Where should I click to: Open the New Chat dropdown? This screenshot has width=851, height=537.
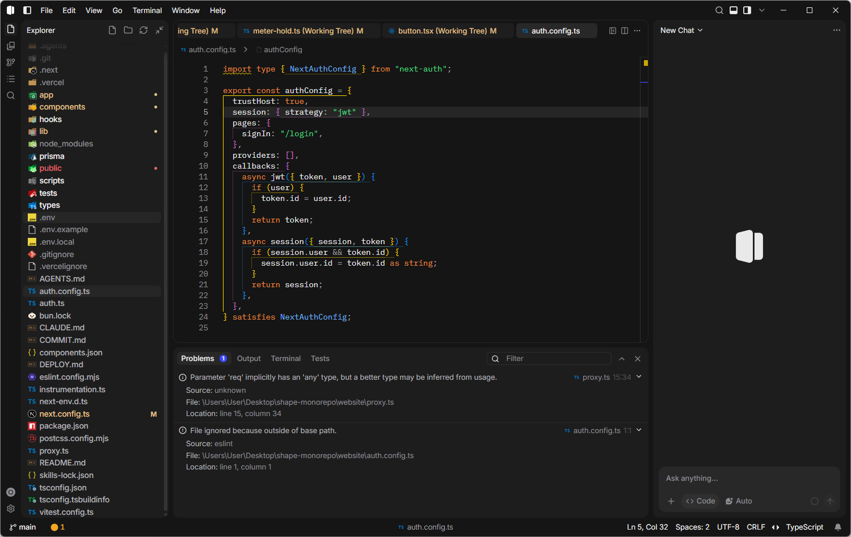[x=681, y=30]
